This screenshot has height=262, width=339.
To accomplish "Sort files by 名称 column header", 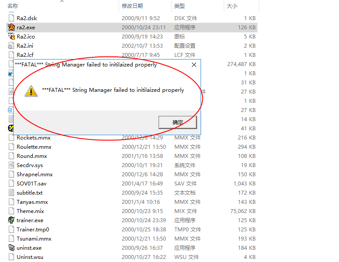I will click(x=13, y=6).
